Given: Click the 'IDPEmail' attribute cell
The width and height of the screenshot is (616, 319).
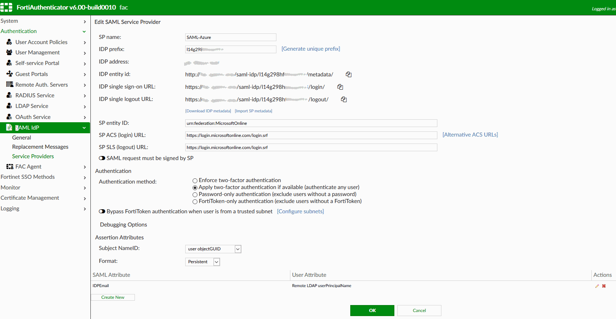Looking at the screenshot, I should click(101, 286).
